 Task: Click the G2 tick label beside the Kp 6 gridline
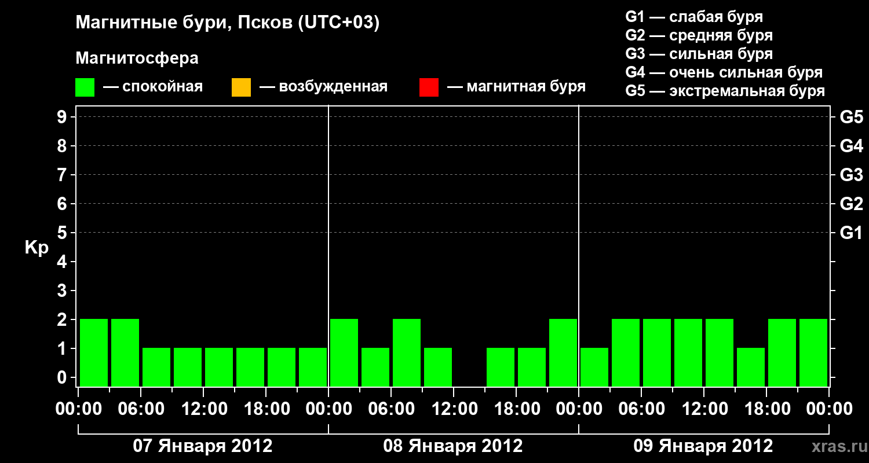pyautogui.click(x=852, y=204)
